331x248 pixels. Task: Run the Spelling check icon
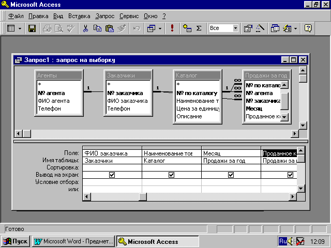point(71,28)
